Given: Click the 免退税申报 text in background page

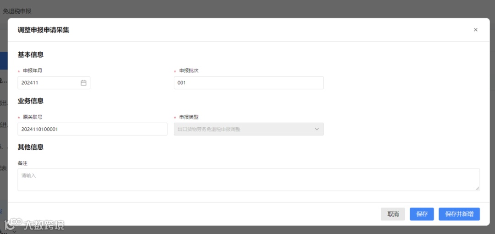Looking at the screenshot, I should tap(17, 11).
